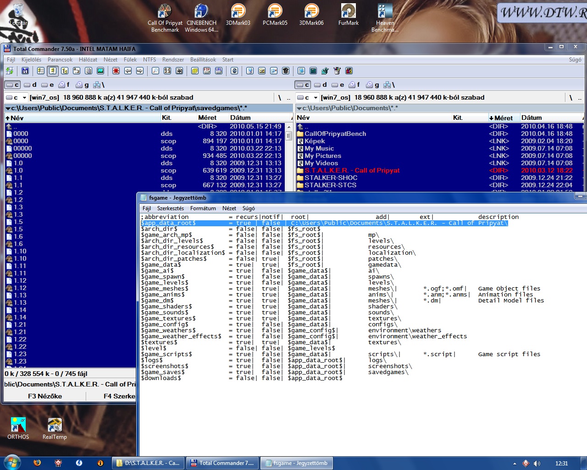Expand right panel directory history arrow
The width and height of the screenshot is (587, 470).
[x=299, y=108]
